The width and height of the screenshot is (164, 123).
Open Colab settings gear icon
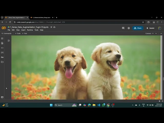[x=129, y=28]
